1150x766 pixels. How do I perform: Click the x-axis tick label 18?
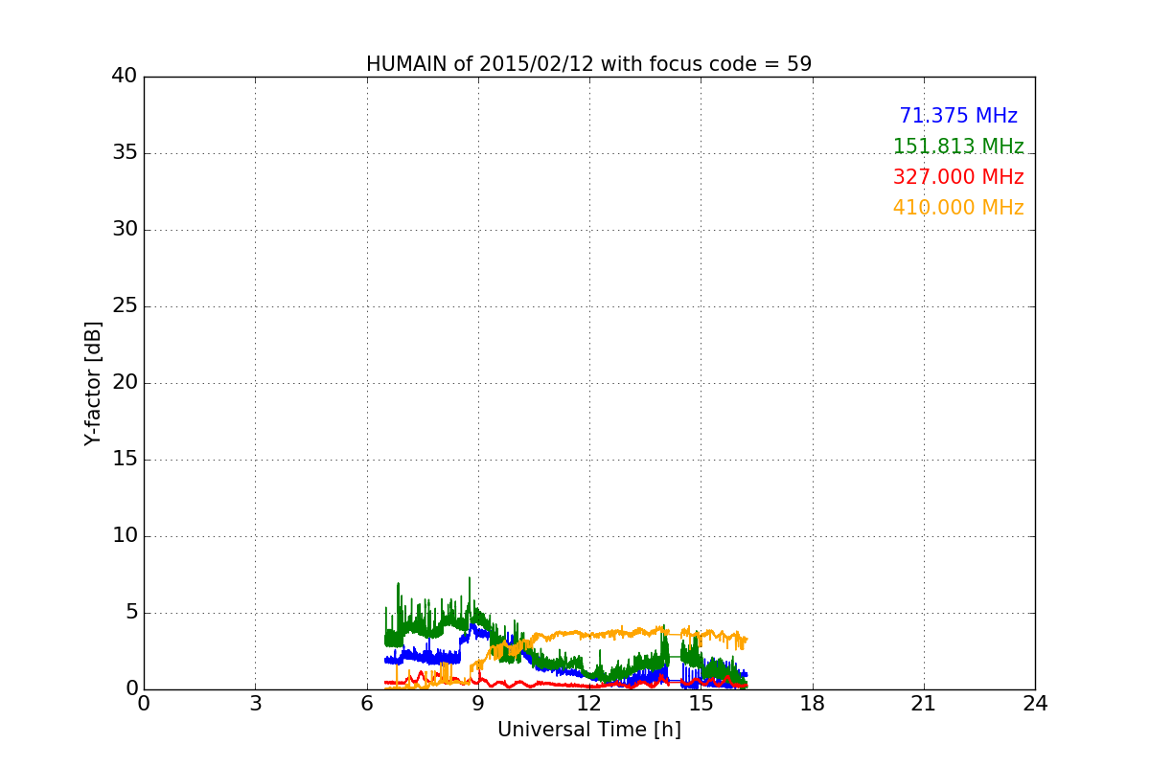(x=813, y=704)
